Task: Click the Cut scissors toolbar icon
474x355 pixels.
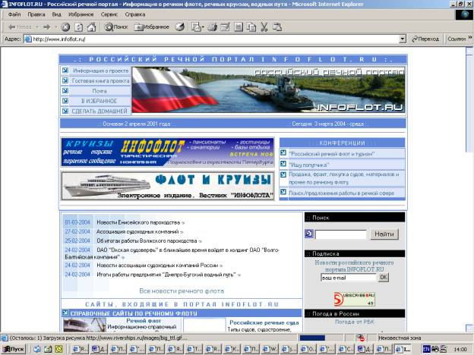Action: point(264,27)
